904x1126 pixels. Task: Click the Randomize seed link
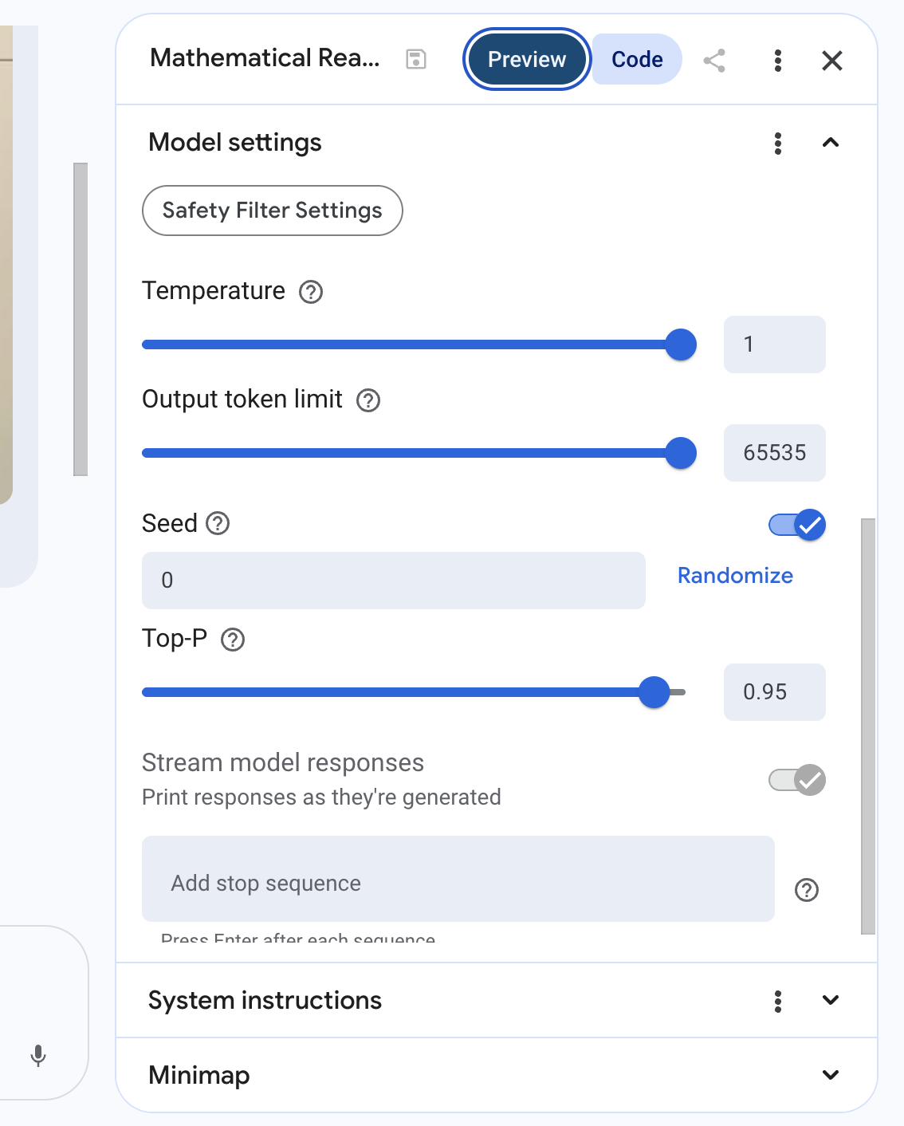tap(735, 576)
